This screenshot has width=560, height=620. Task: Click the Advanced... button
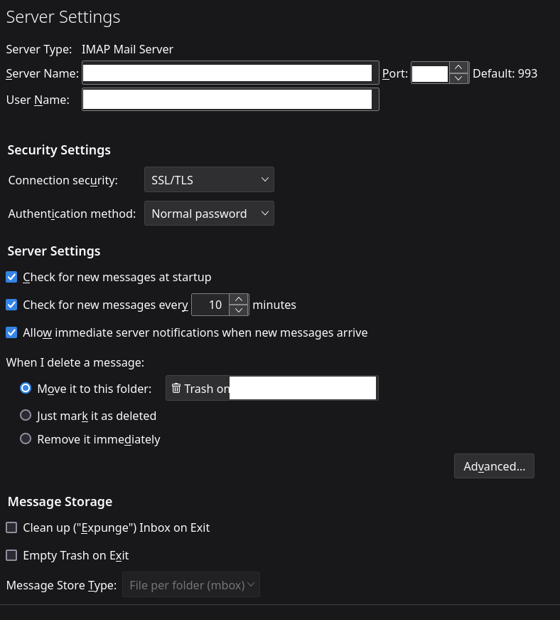[494, 466]
